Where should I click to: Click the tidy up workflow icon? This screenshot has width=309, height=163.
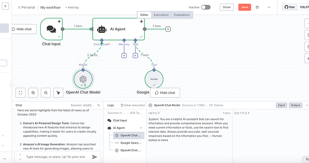[58, 93]
